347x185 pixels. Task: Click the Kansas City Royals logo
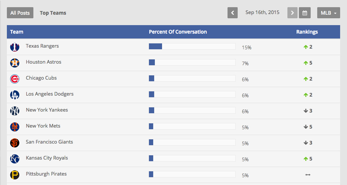(15, 159)
